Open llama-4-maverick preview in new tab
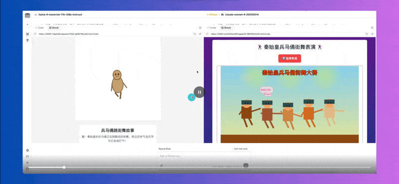The width and height of the screenshot is (399, 184). point(200,34)
